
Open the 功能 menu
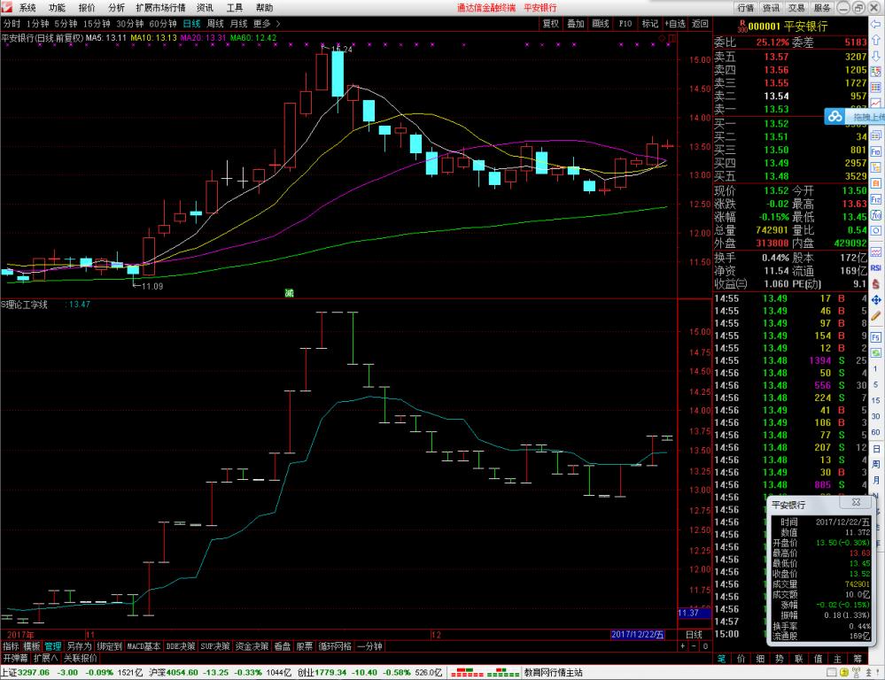(x=57, y=7)
